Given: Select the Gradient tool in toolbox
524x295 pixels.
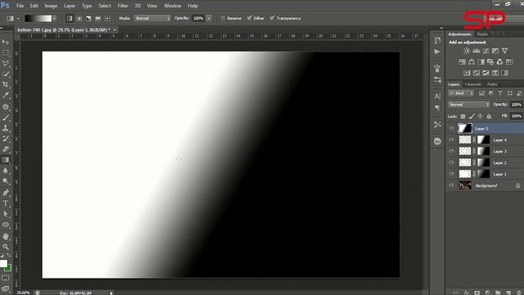Looking at the screenshot, I should (6, 160).
